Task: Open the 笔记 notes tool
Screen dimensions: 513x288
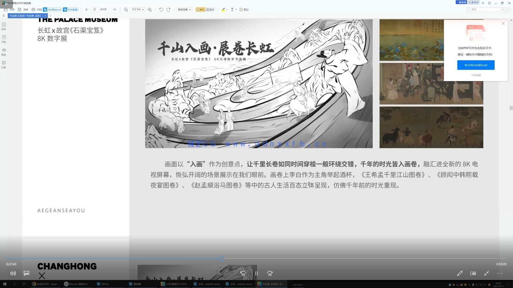Action: point(243,10)
